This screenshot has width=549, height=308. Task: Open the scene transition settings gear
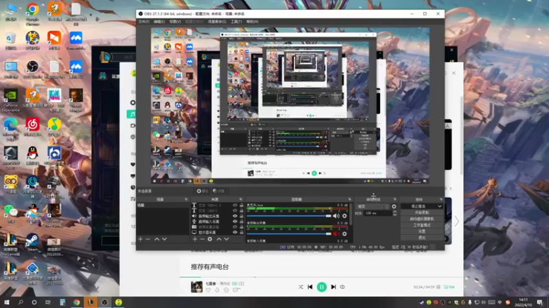click(x=394, y=207)
